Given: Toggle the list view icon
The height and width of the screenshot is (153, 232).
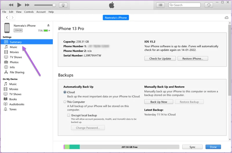Looking at the screenshot, I should (x=160, y=5).
